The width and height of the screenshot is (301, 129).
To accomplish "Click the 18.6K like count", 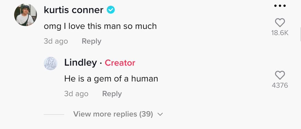I will [280, 33].
